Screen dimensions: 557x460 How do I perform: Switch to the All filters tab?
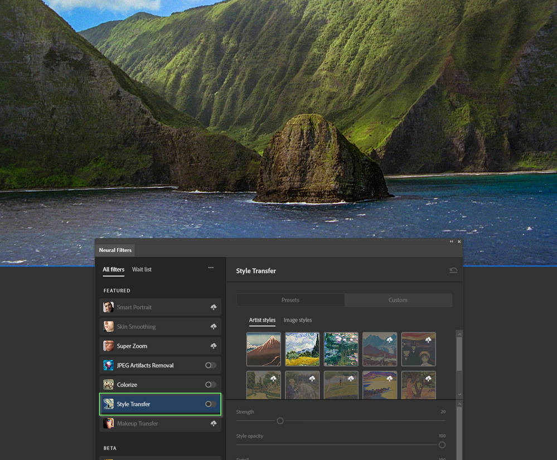coord(114,269)
